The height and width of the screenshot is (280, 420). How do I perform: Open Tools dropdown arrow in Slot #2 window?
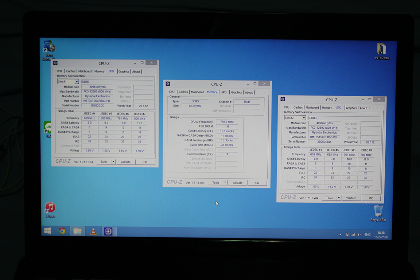pyautogui.click(x=339, y=198)
